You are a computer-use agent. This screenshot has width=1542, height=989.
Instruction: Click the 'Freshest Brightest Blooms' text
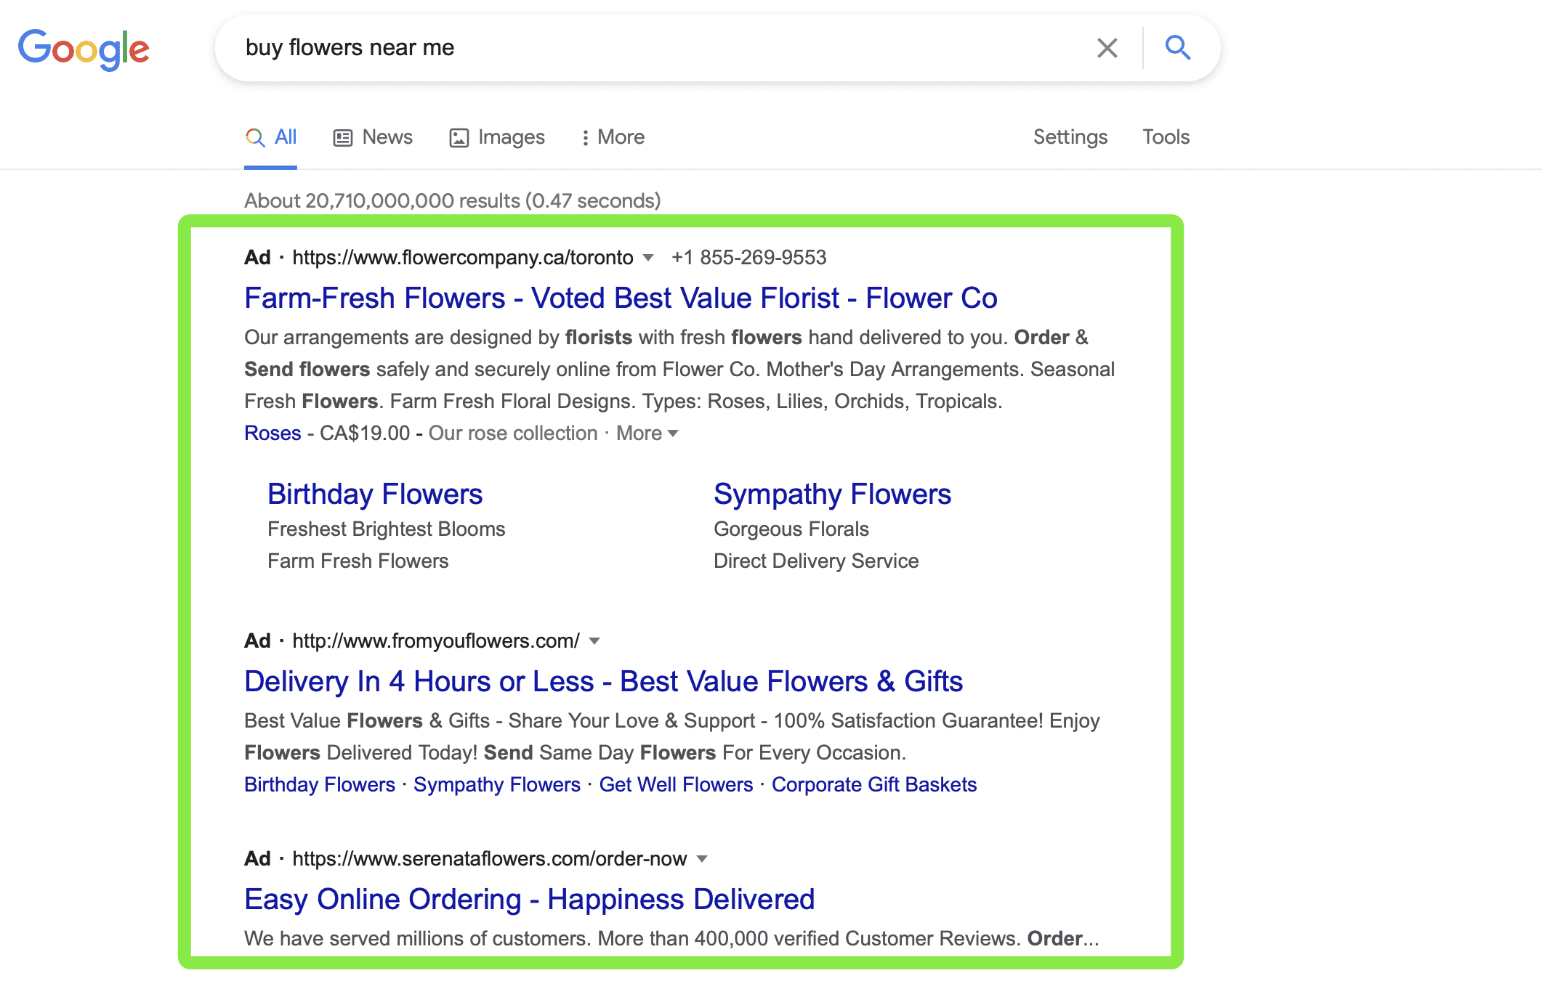pos(387,529)
